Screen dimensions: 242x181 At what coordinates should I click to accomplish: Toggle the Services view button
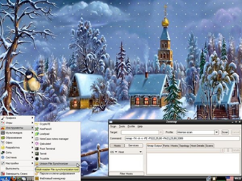pos(134,146)
